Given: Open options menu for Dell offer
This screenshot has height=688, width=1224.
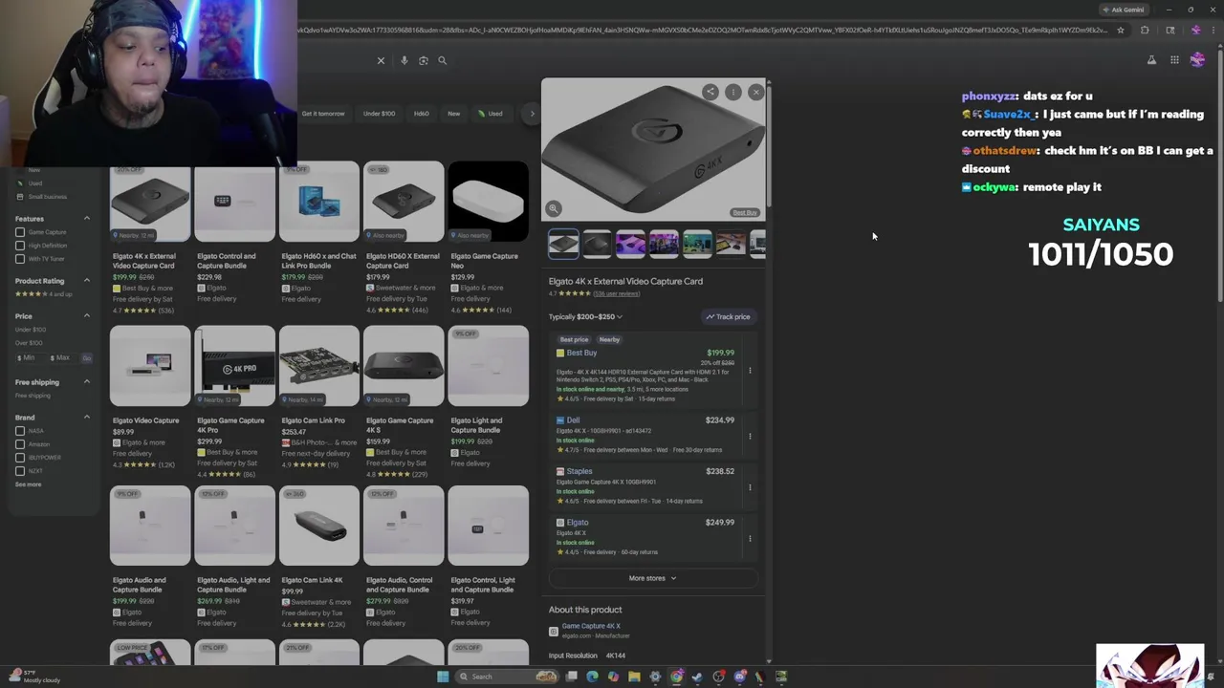Looking at the screenshot, I should click(x=750, y=436).
